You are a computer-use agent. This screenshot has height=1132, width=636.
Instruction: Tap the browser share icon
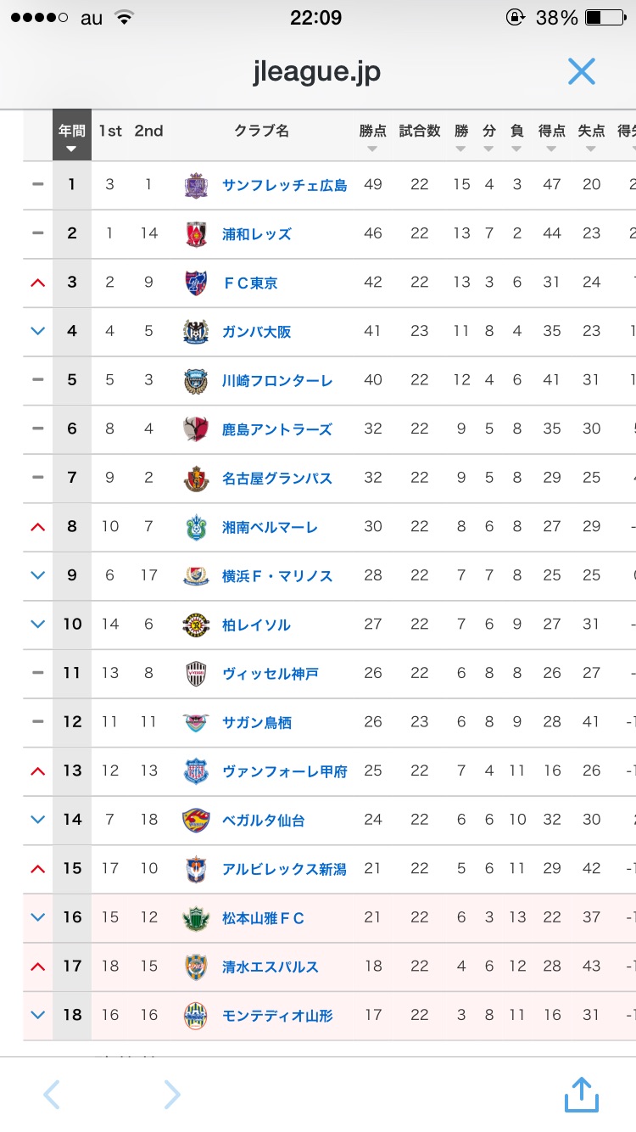point(582,1095)
